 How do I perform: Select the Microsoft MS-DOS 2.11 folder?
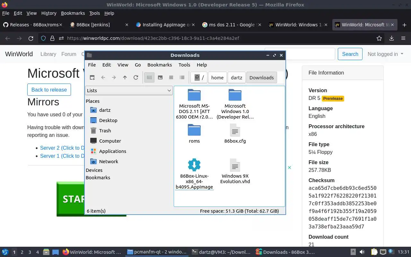pos(194,104)
